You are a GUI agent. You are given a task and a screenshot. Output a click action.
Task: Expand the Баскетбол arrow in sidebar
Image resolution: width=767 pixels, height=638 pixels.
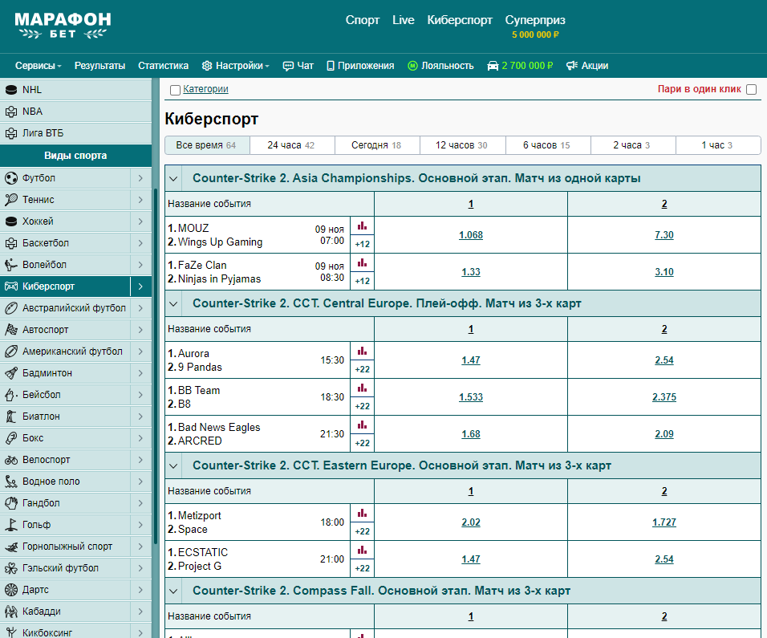[141, 243]
